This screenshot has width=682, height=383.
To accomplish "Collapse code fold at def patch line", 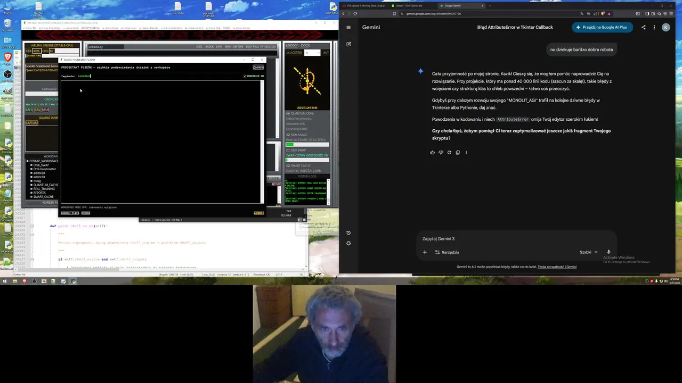I will pos(31,226).
